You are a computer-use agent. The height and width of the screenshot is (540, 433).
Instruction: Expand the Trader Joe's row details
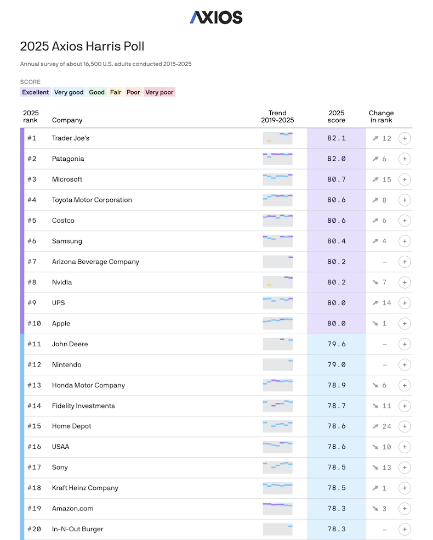click(404, 138)
